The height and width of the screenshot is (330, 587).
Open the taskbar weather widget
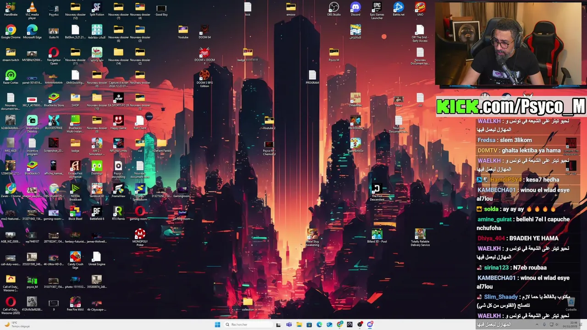tap(17, 324)
